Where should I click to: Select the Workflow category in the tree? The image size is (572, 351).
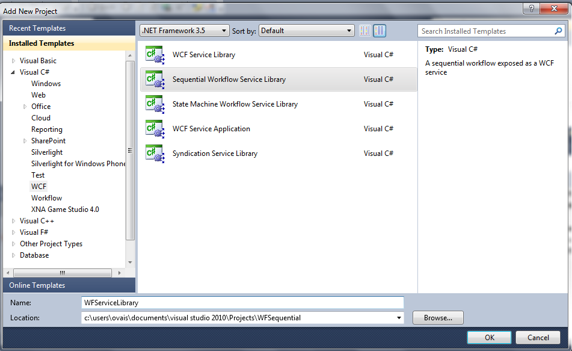pos(46,198)
